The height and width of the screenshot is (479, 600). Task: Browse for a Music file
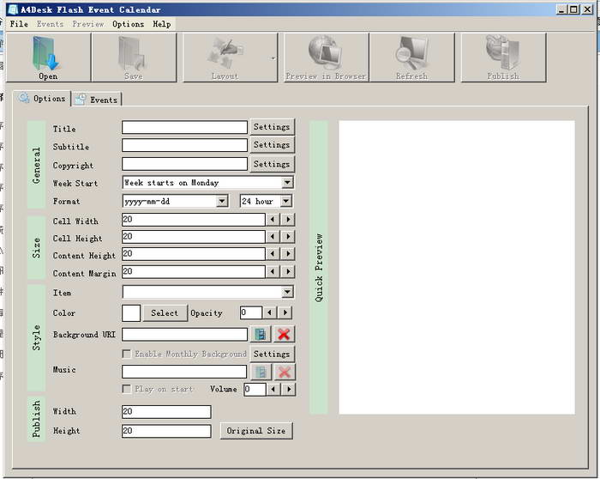(261, 372)
